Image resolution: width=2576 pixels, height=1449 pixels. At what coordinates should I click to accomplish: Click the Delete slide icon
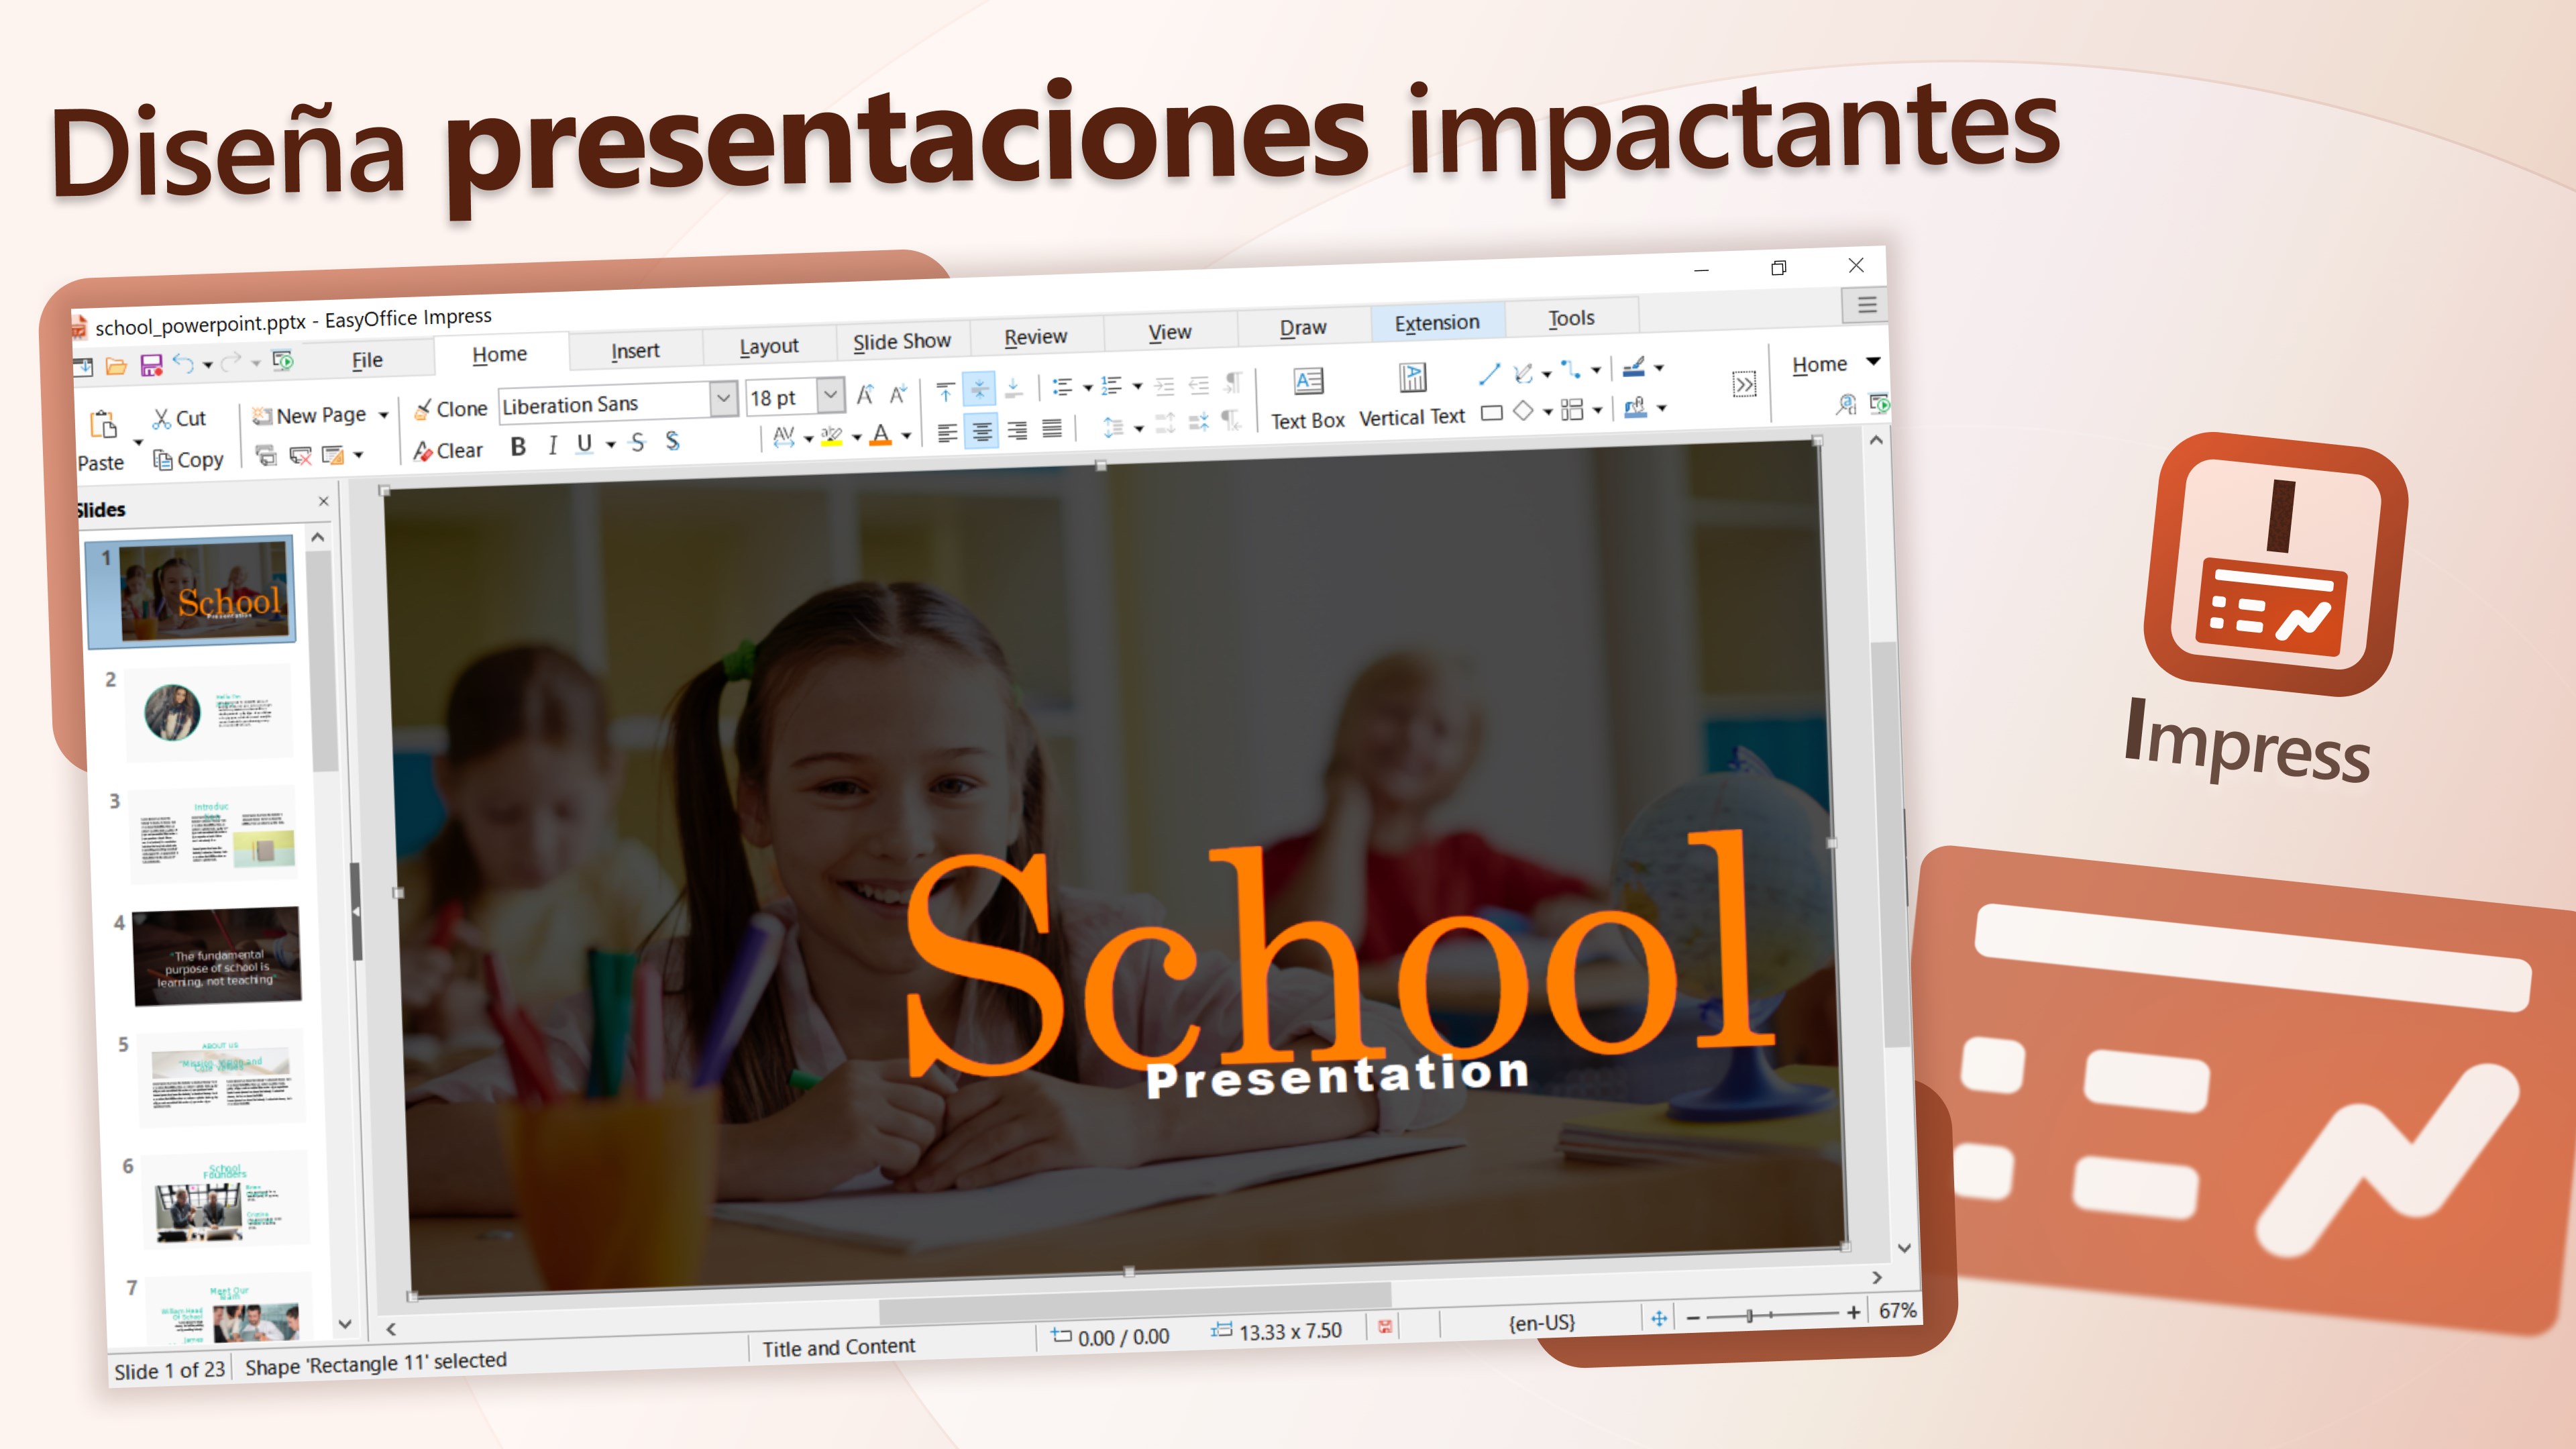300,456
